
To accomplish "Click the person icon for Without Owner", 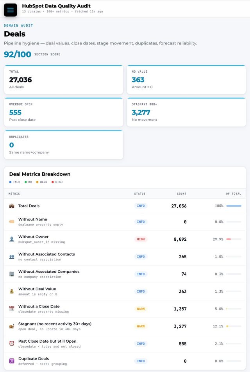I will pyautogui.click(x=12, y=239).
